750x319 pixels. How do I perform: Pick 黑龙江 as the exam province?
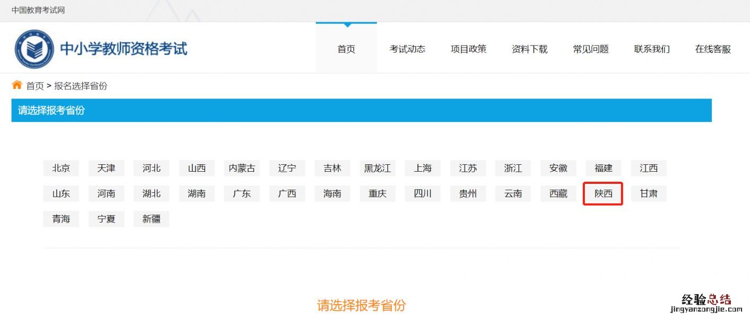tap(377, 169)
